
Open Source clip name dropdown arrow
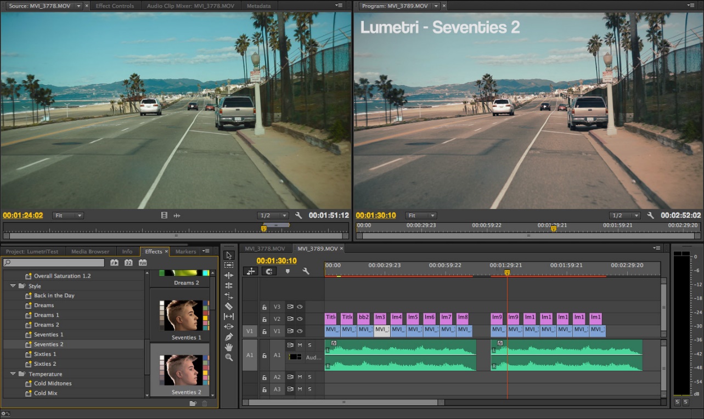[78, 5]
